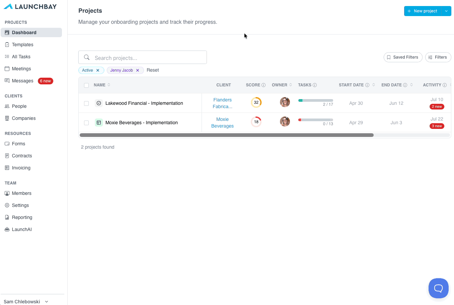The width and height of the screenshot is (454, 305).
Task: Click the Lakewood Financial tasks progress bar
Action: point(316,100)
